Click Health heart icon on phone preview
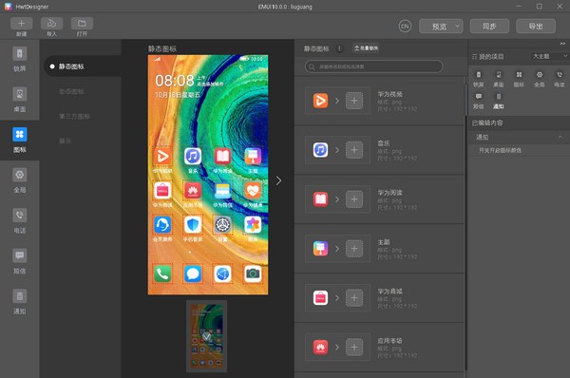Image resolution: width=570 pixels, height=378 pixels. 253,191
